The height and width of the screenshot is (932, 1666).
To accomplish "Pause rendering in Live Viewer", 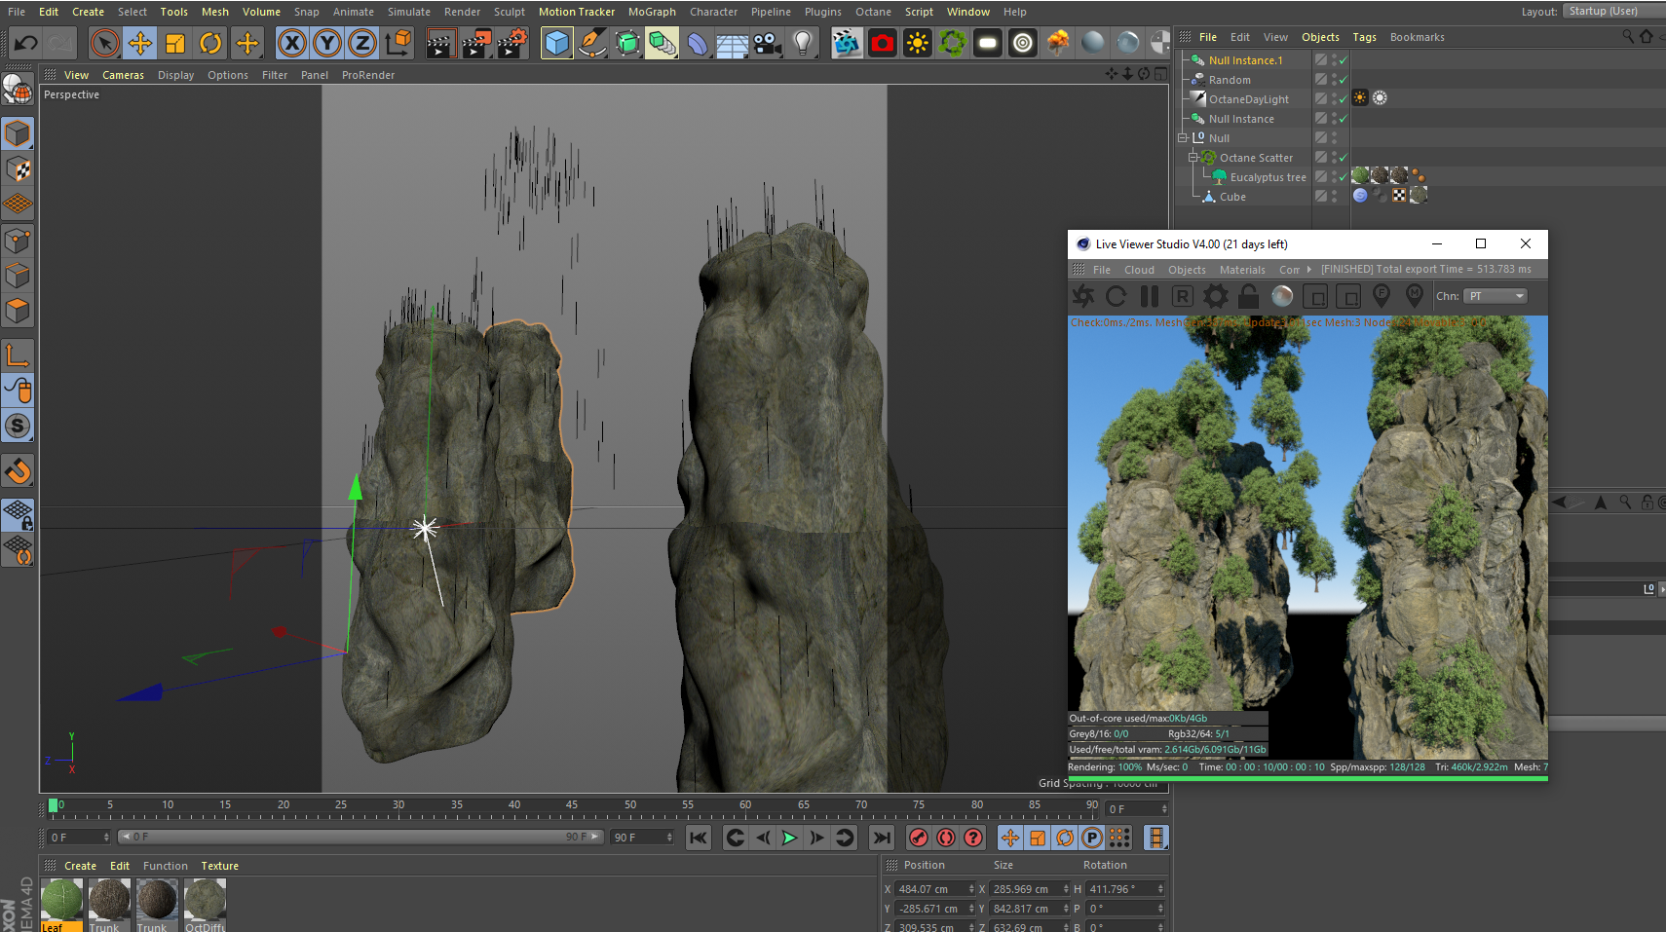I will (x=1150, y=296).
